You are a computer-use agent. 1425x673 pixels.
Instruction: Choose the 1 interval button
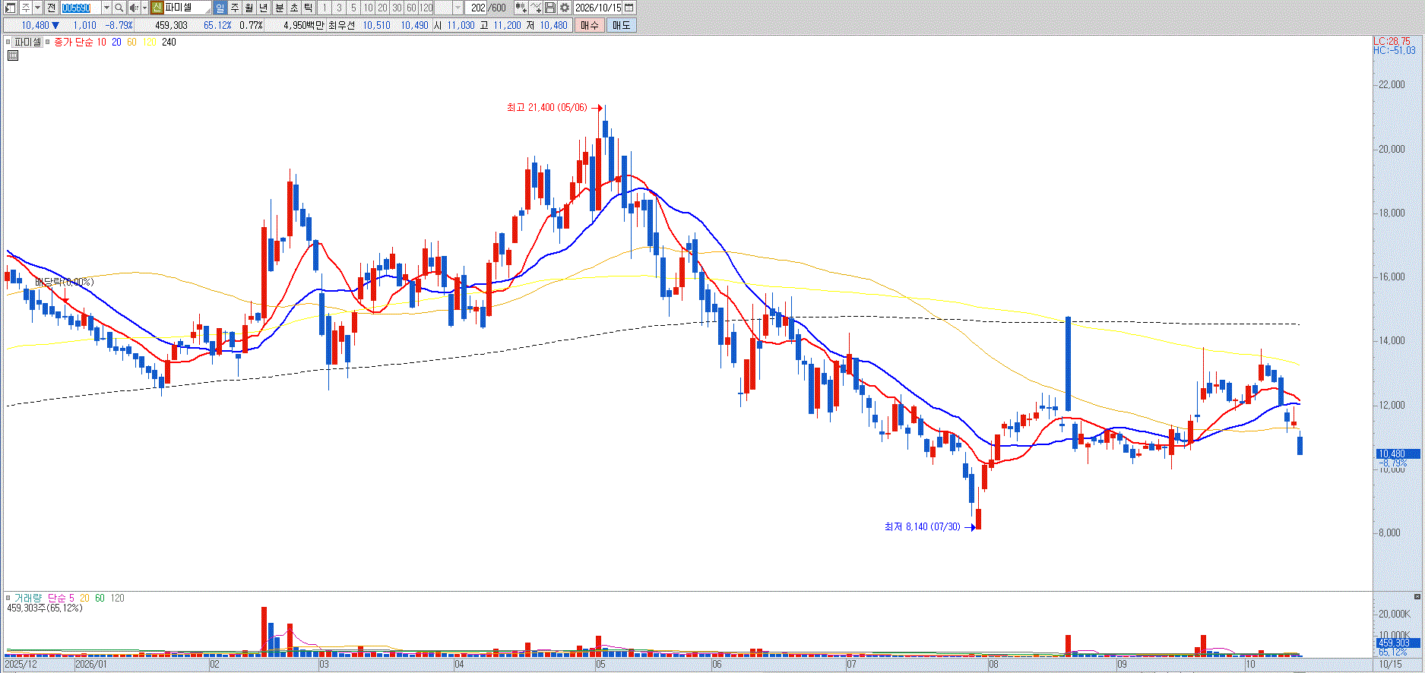[x=324, y=8]
